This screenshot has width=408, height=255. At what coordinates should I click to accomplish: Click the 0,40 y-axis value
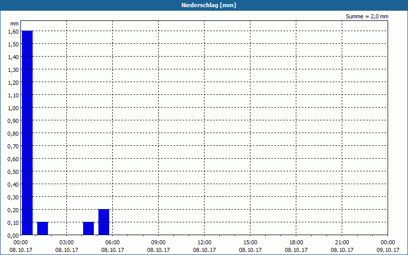13,184
